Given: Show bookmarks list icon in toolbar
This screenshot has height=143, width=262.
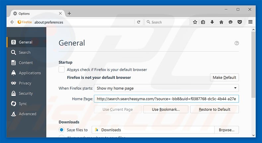Looking at the screenshot, I should (203, 22).
